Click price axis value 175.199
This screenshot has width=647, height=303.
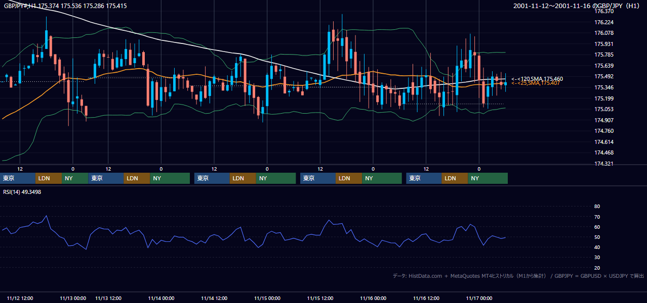coord(604,98)
